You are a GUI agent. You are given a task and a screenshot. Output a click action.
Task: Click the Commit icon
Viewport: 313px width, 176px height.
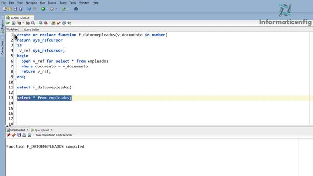(41, 23)
